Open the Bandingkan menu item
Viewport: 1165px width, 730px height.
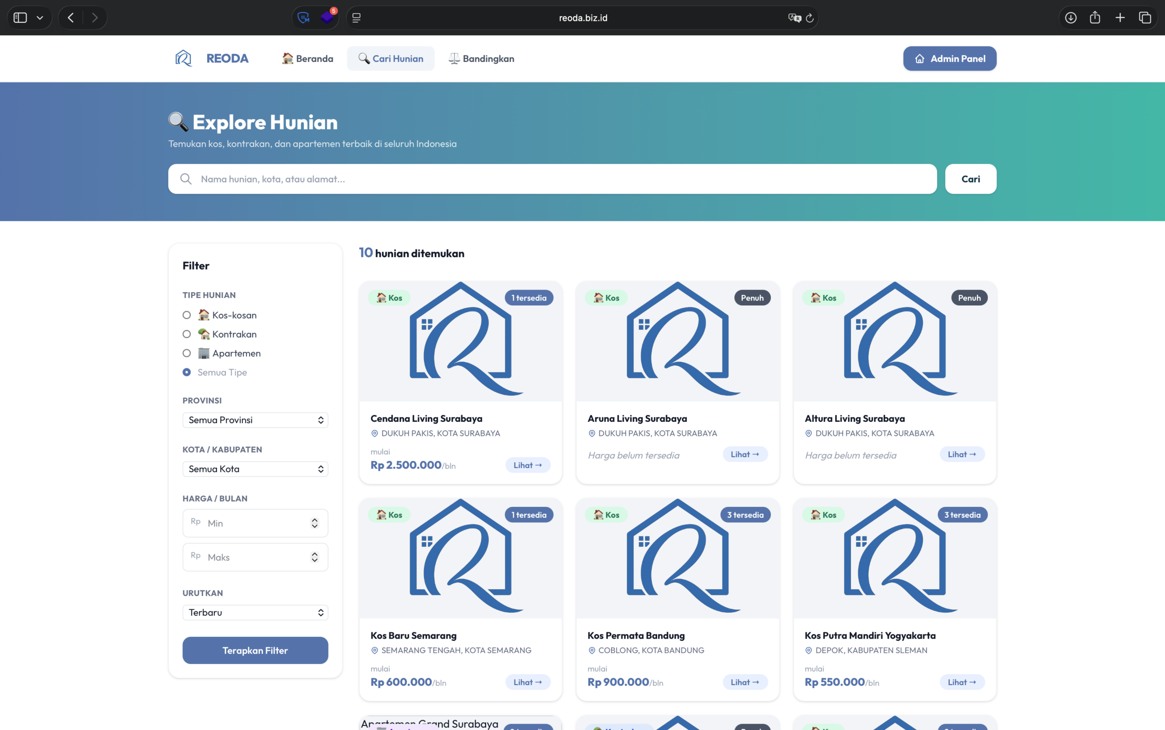(481, 59)
